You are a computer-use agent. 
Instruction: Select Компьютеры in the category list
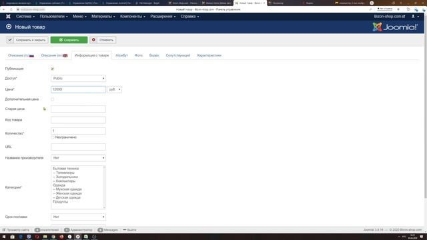[64, 181]
